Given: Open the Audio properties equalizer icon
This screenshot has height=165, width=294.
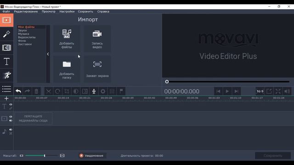Looking at the screenshot, I should point(112,91).
